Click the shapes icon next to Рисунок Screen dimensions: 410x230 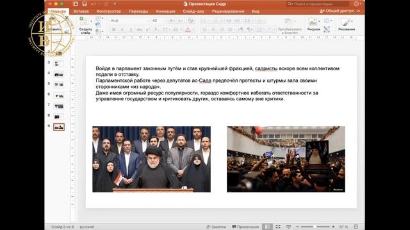click(327, 20)
